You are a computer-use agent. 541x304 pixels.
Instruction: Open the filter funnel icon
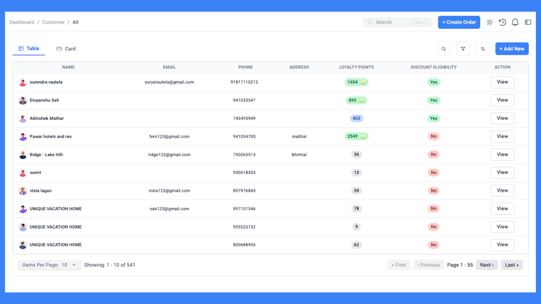[x=463, y=49]
